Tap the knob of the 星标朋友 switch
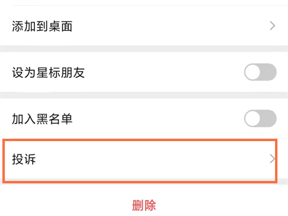Viewport: 288px width, 216px height. pos(253,73)
